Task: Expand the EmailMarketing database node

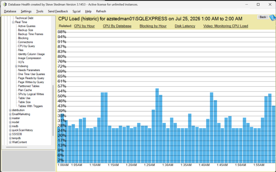Action: point(10,114)
